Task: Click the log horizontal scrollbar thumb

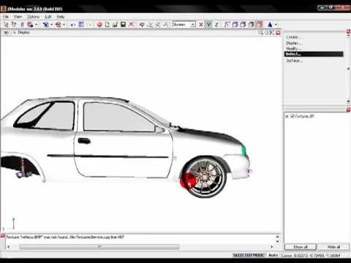Action: 99,247
